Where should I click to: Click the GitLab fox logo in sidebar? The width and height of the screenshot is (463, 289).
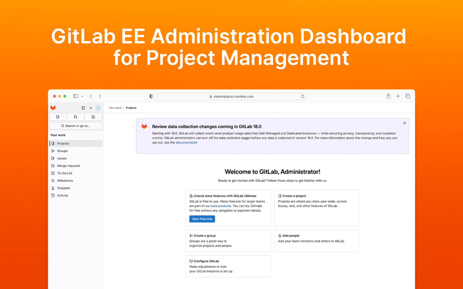[53, 108]
